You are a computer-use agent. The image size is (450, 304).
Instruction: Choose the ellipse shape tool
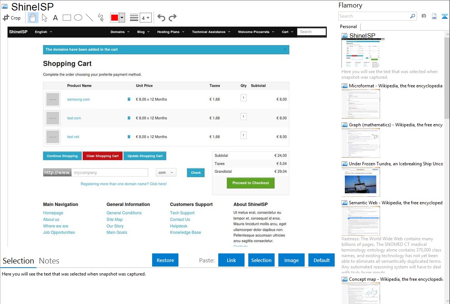(78, 18)
